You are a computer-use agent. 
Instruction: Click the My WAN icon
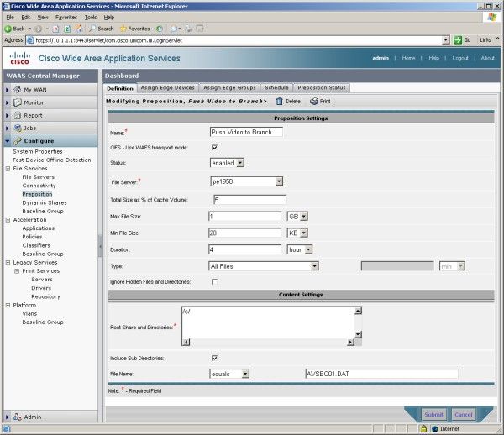point(18,90)
